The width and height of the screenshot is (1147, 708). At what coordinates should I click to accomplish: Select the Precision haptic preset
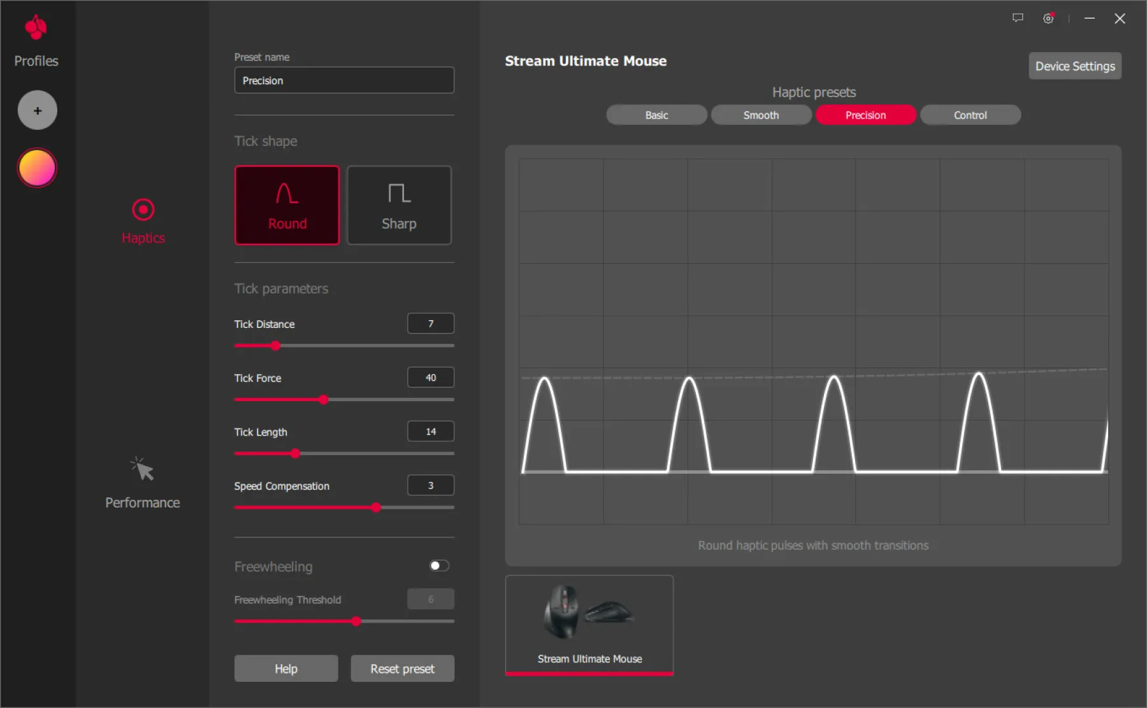click(x=865, y=115)
